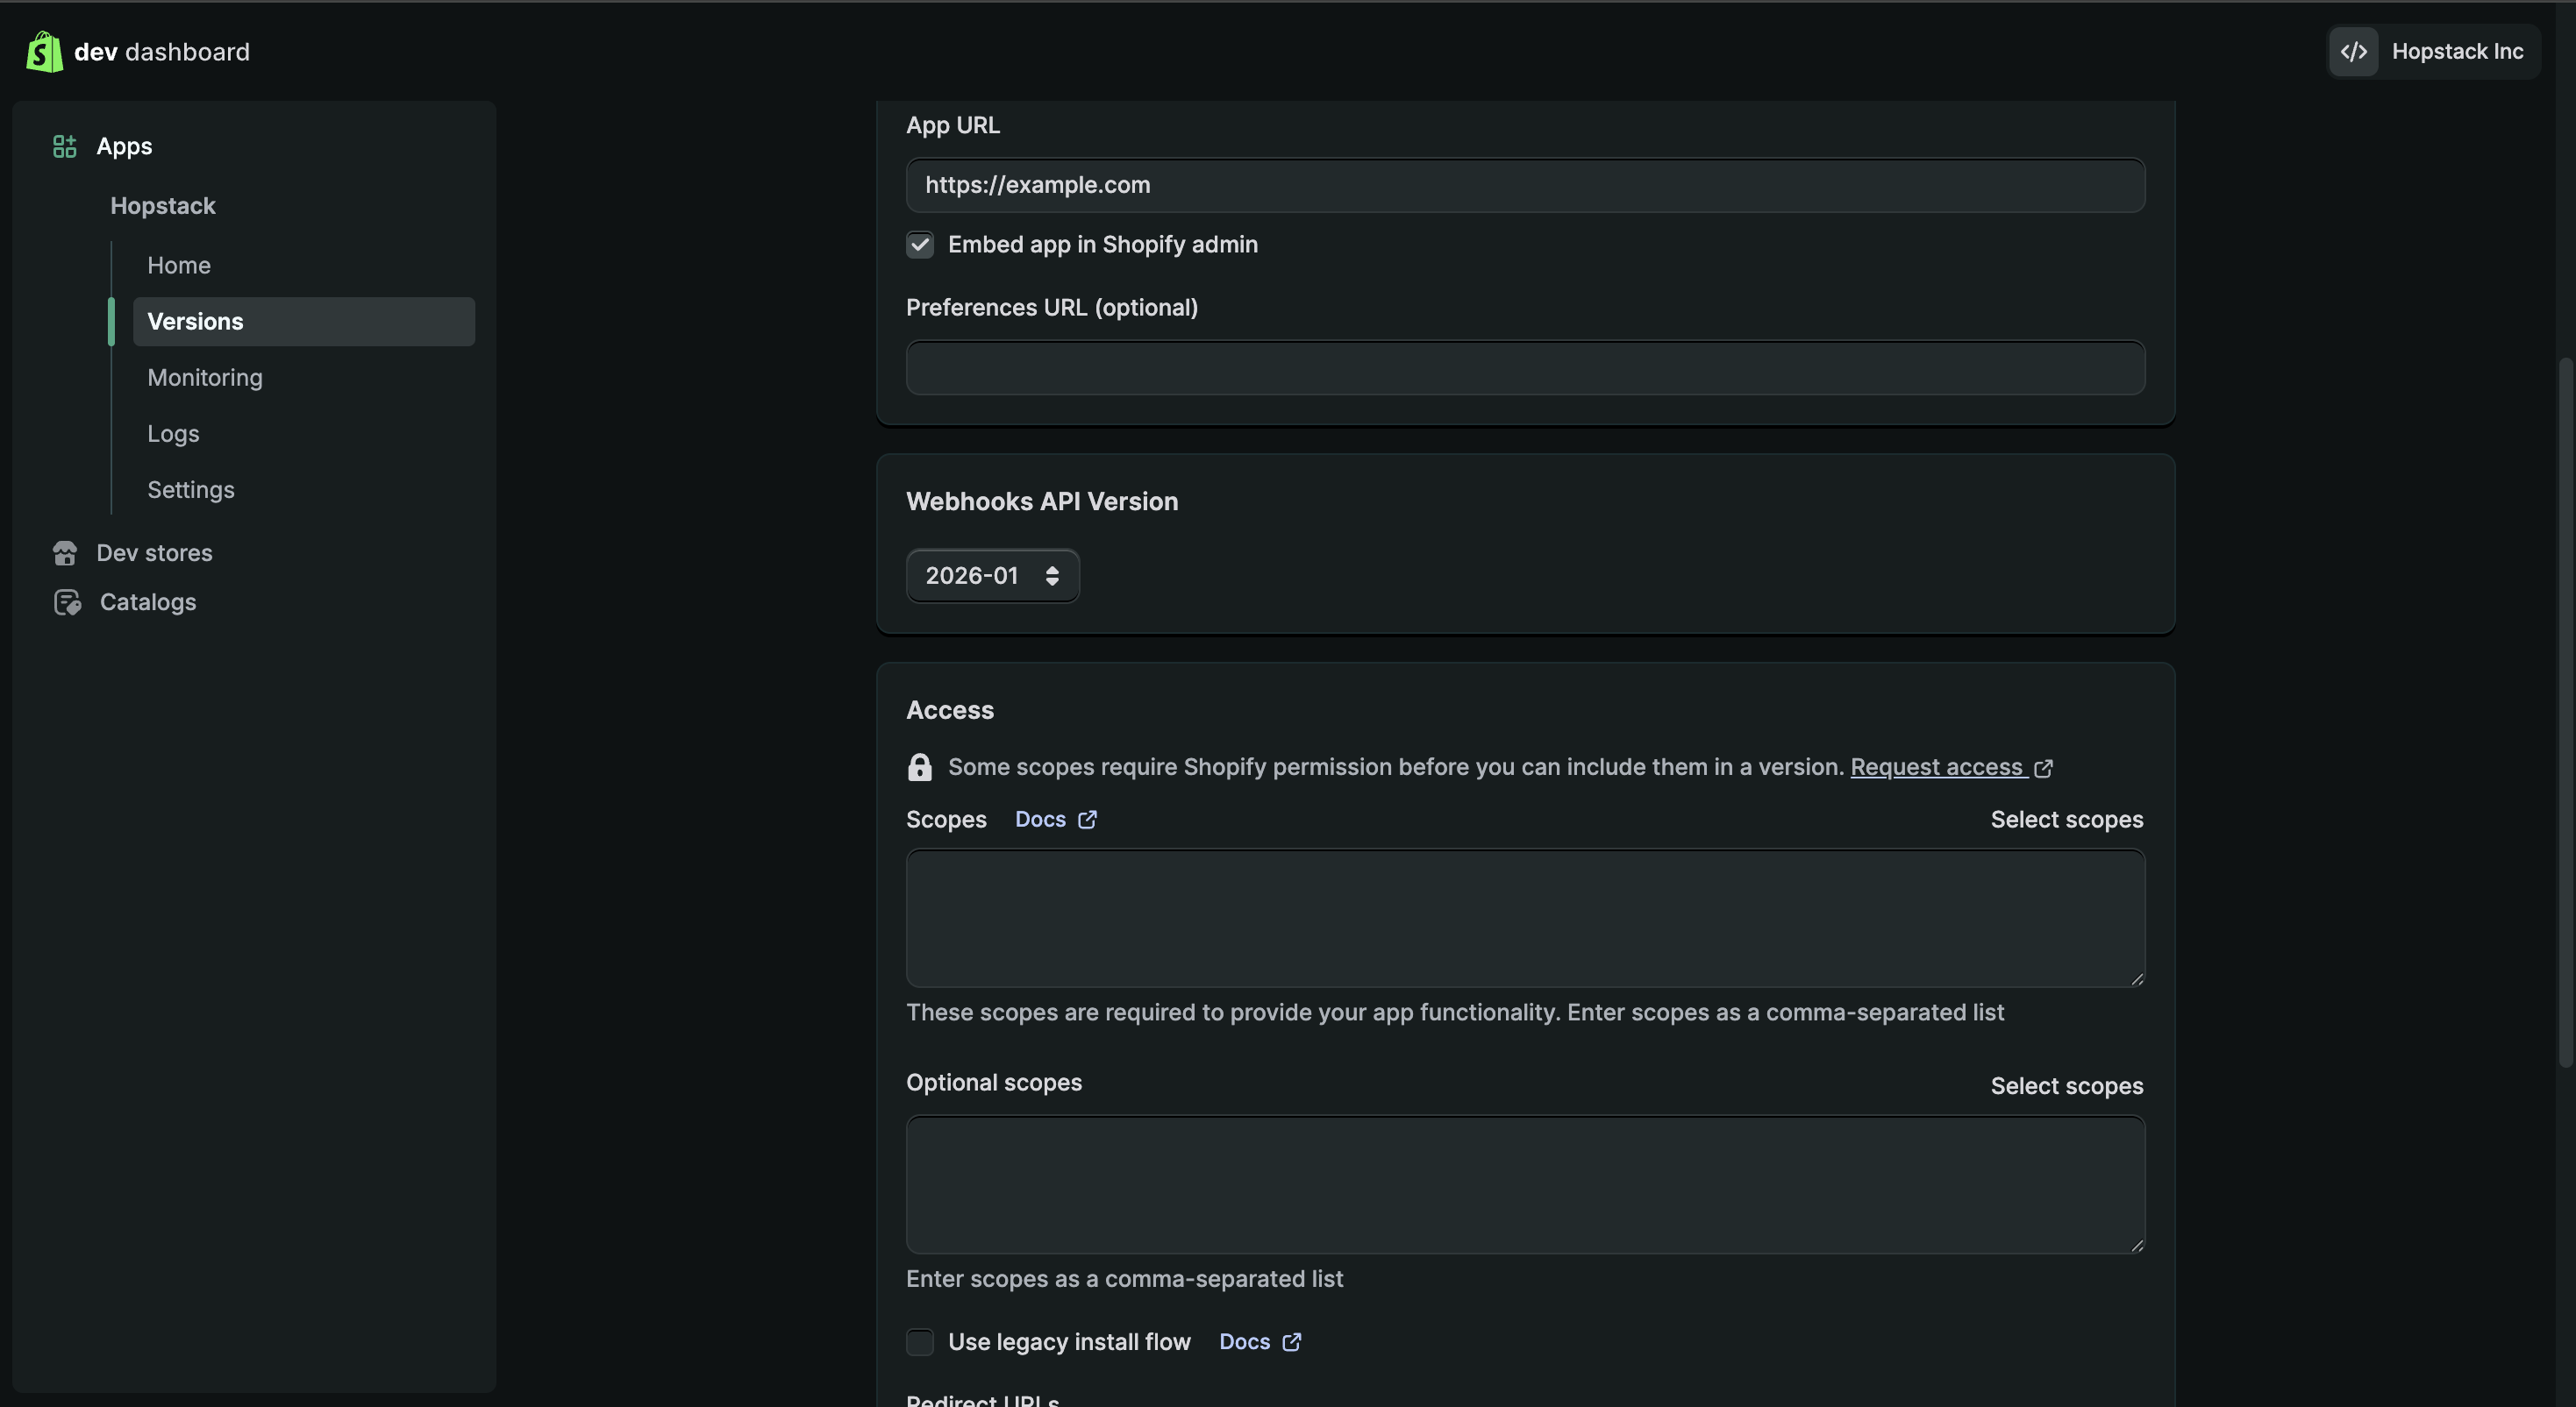Open the Webhooks API Version 2026-01 dropdown

[x=991, y=576]
